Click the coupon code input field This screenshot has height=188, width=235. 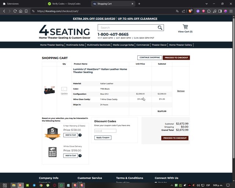coord(105,131)
